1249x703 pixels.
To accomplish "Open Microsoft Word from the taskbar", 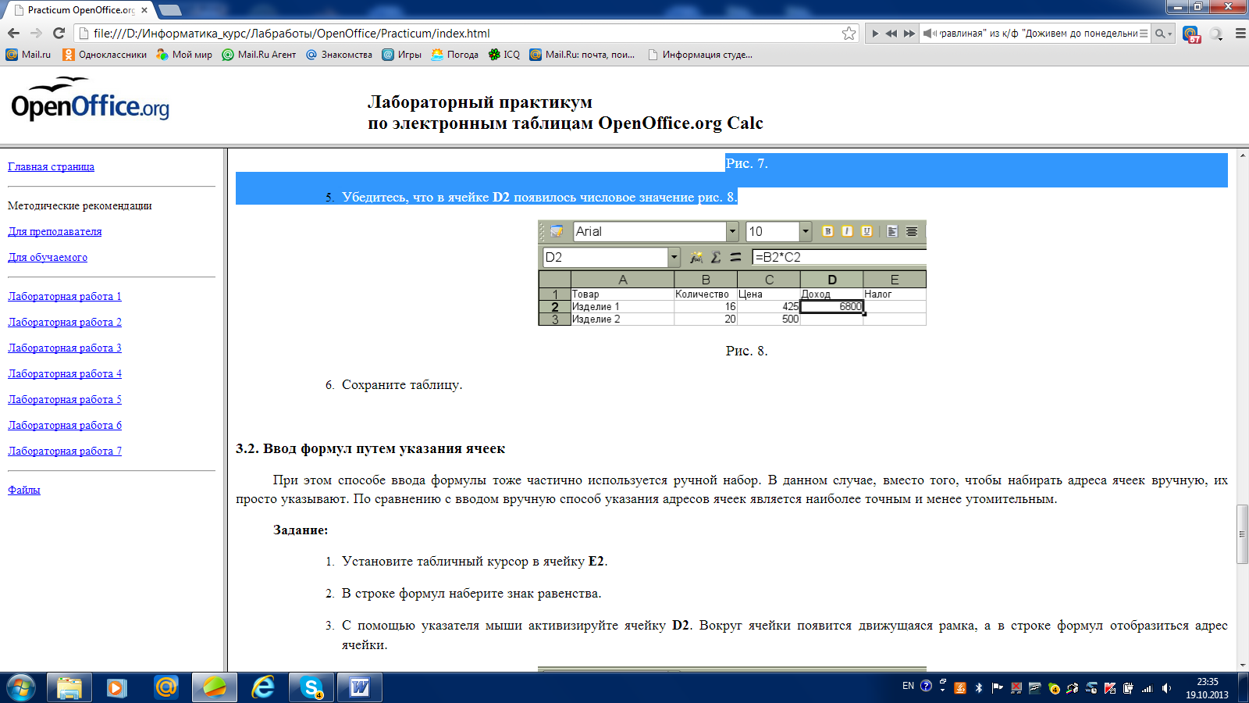I will click(x=360, y=687).
